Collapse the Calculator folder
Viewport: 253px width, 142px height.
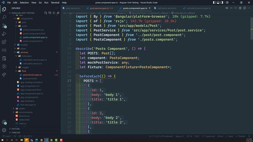tap(26, 56)
